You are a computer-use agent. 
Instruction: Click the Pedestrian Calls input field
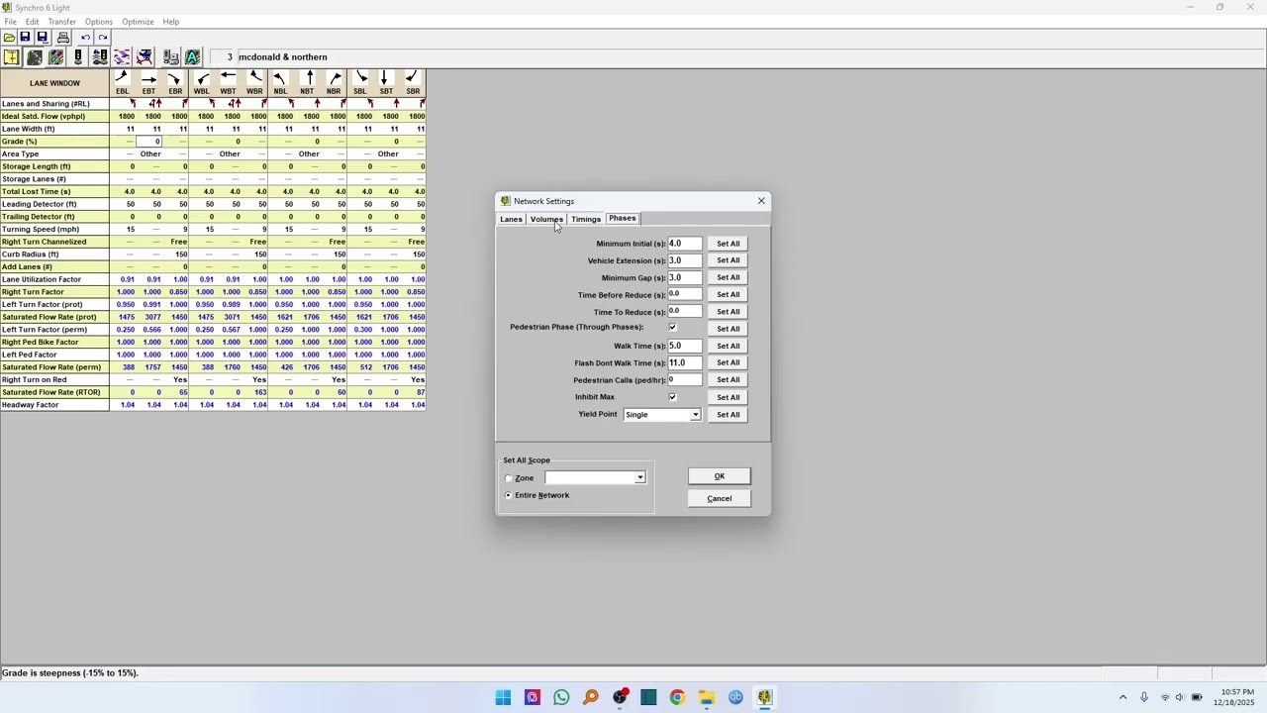pyautogui.click(x=685, y=380)
